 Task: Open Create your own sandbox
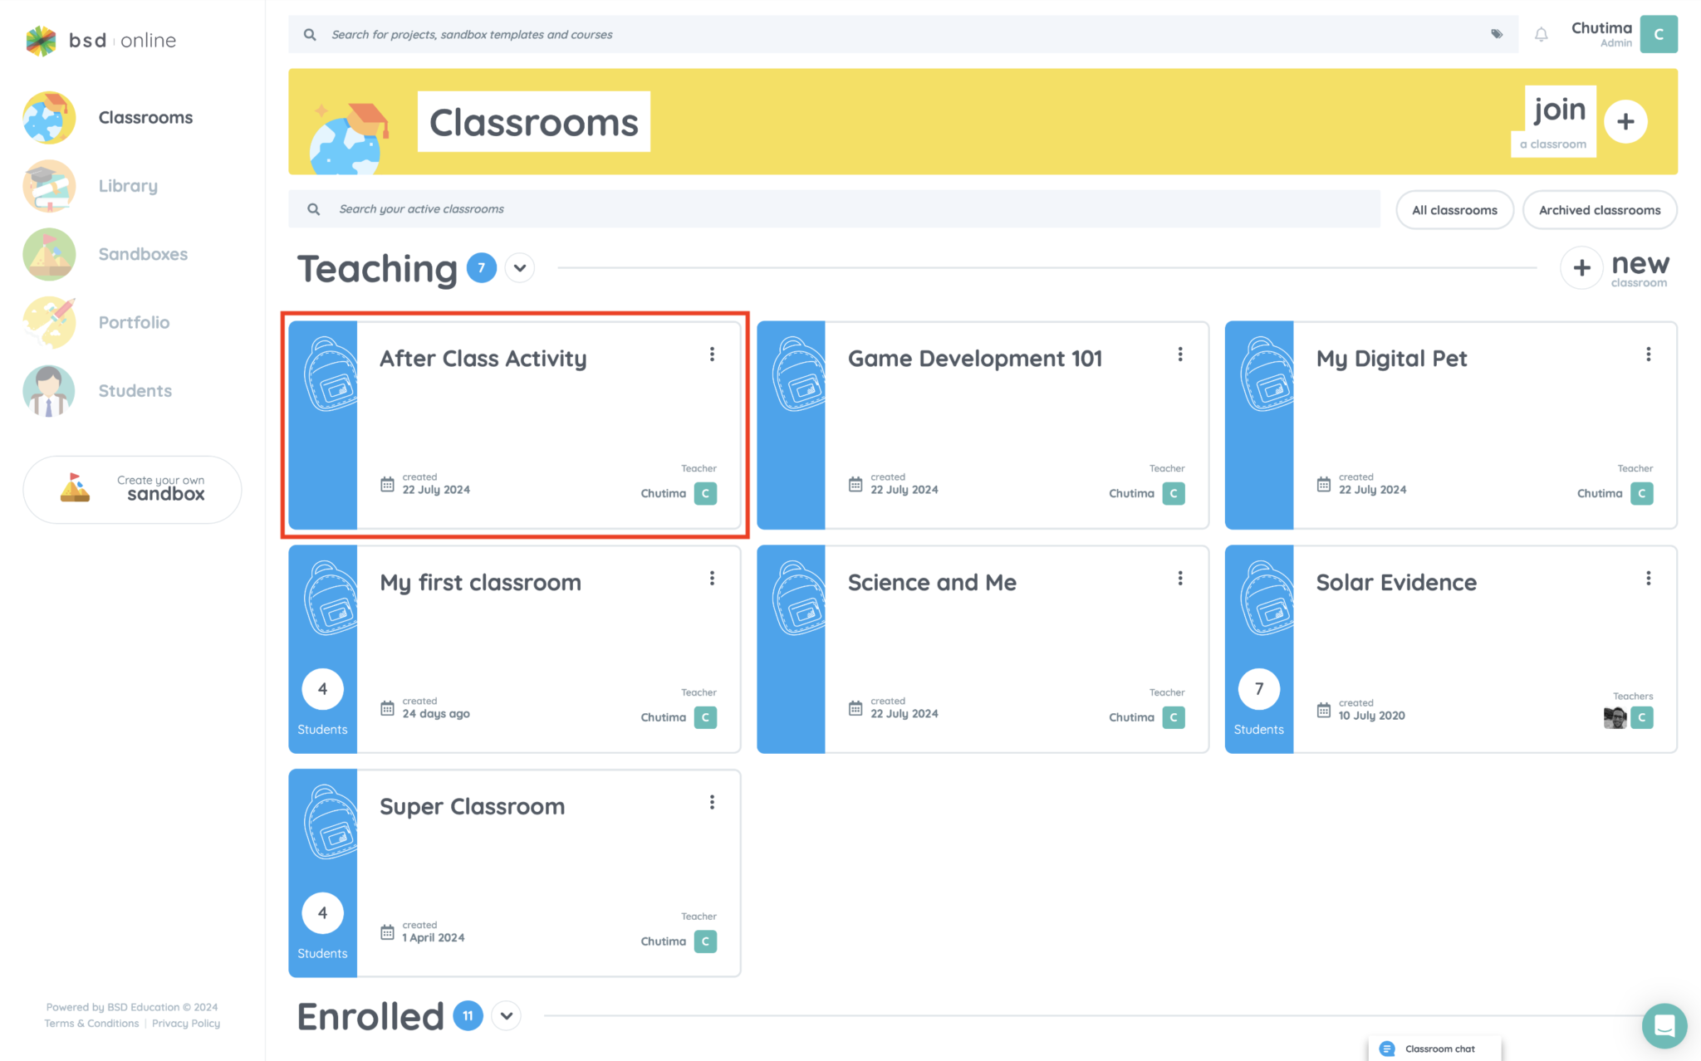(x=132, y=490)
